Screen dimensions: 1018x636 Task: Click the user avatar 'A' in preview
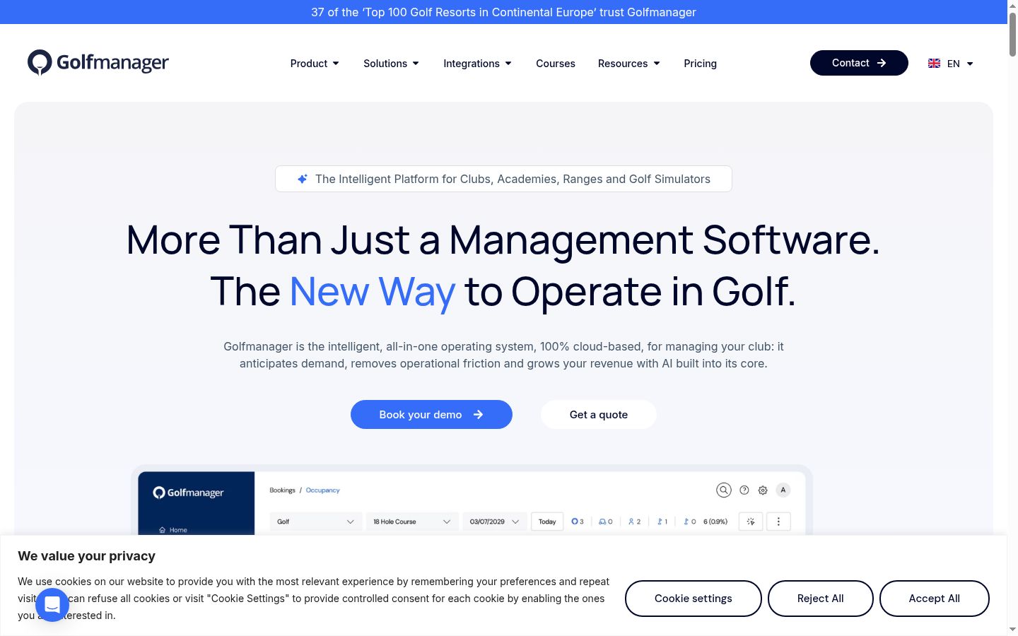click(783, 490)
